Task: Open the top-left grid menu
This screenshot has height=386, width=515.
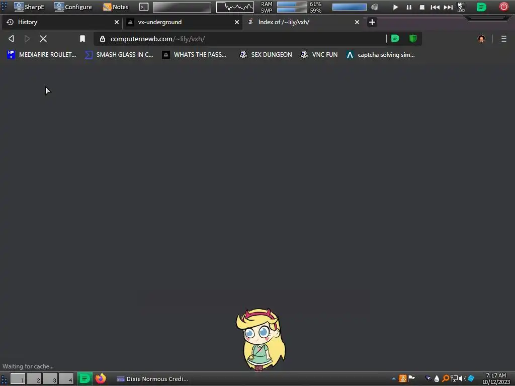Action: coord(4,7)
